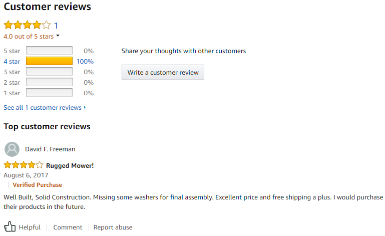The image size is (385, 236).
Task: Click the orange 4 star rating bar
Action: tap(49, 62)
